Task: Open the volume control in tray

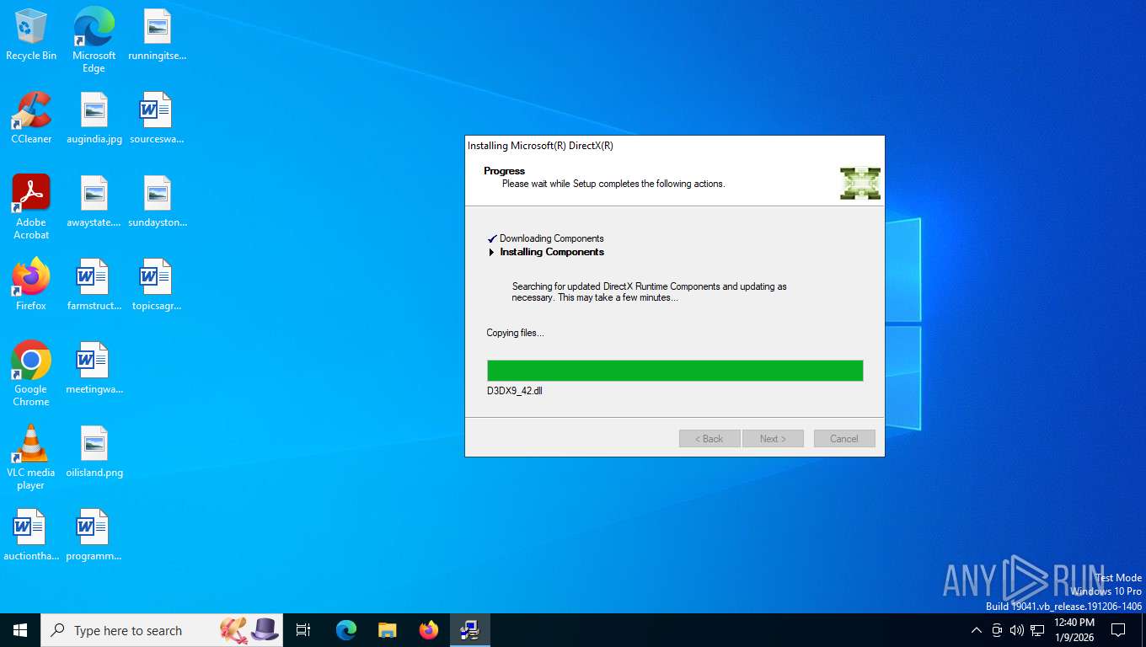Action: (1016, 630)
